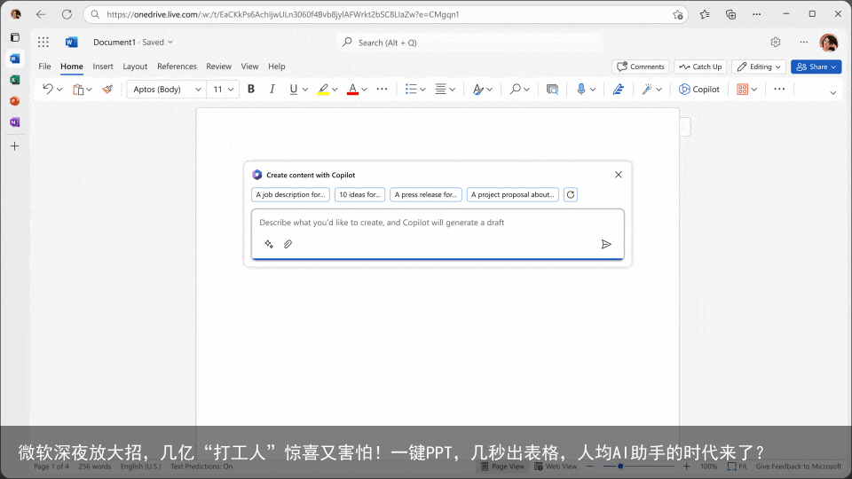The width and height of the screenshot is (852, 479).
Task: Open the Designer wand icon
Action: (x=647, y=89)
